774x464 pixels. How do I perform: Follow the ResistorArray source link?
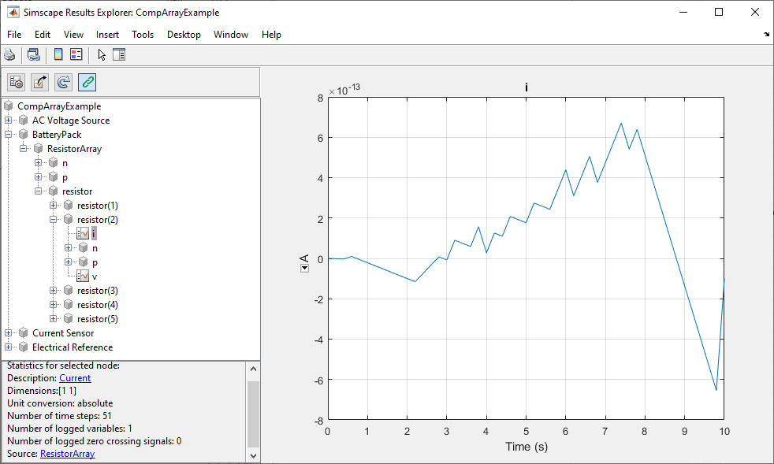pyautogui.click(x=68, y=454)
